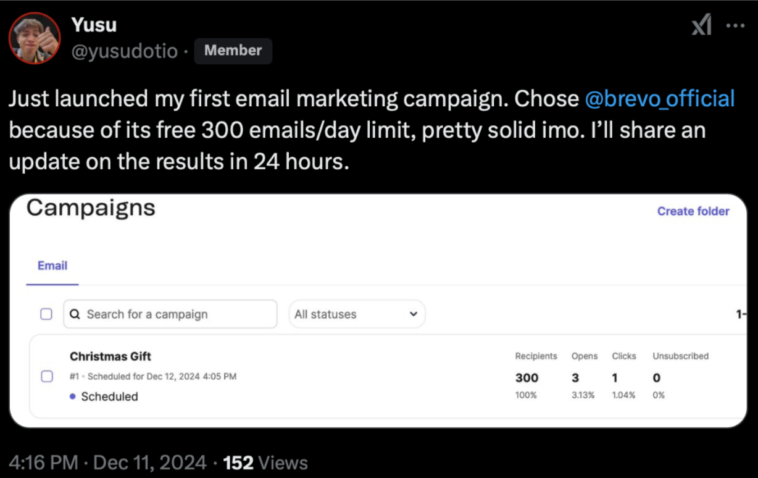Click the Yusu display name
Image resolution: width=758 pixels, height=478 pixels.
tap(94, 25)
